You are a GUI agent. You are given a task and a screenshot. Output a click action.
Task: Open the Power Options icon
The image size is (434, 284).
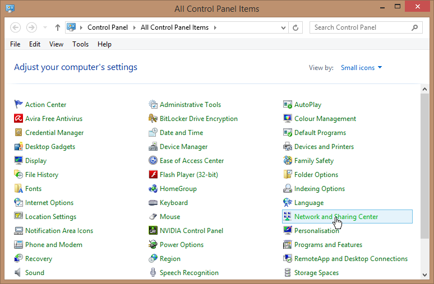coord(153,244)
